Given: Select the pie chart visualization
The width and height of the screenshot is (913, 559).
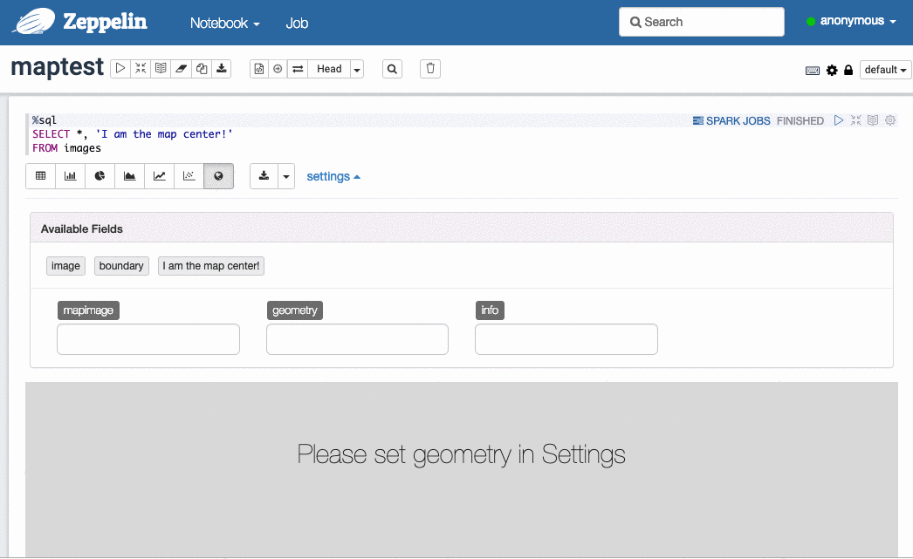Looking at the screenshot, I should click(100, 176).
